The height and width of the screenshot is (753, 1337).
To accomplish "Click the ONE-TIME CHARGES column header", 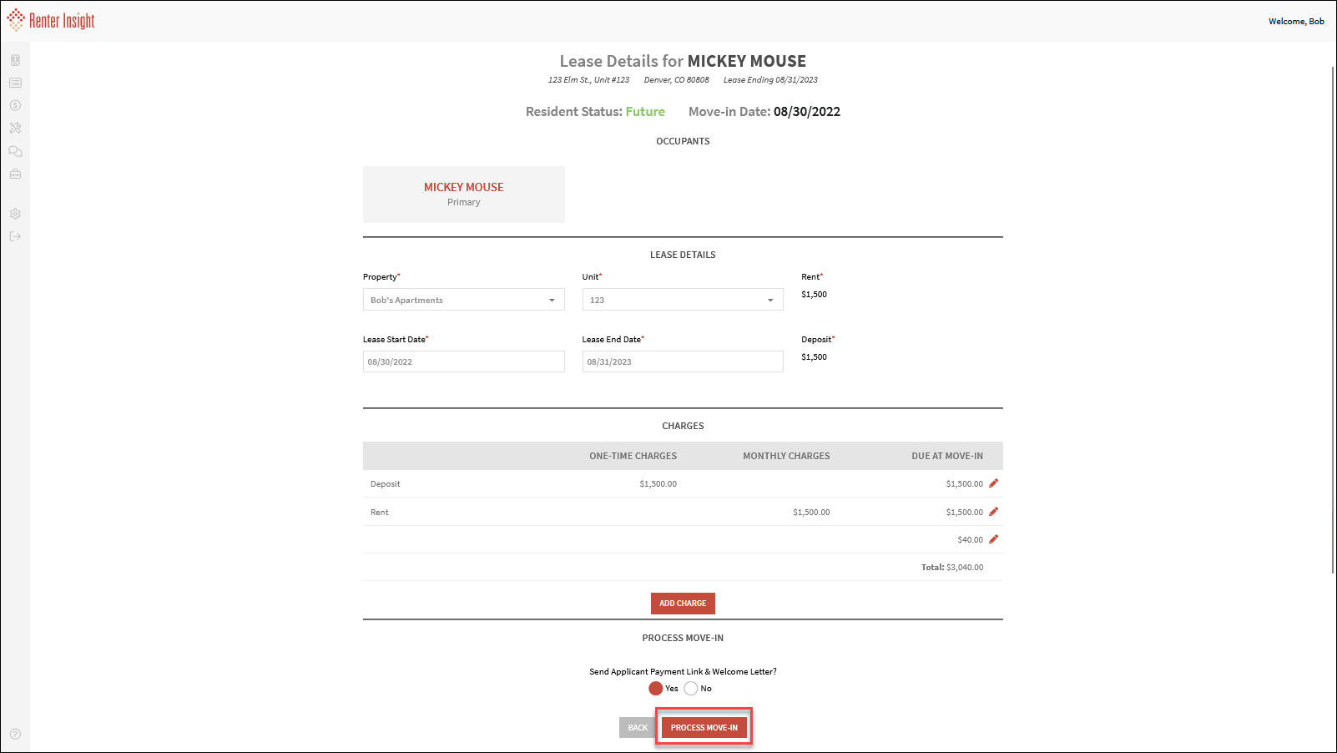I will point(633,456).
